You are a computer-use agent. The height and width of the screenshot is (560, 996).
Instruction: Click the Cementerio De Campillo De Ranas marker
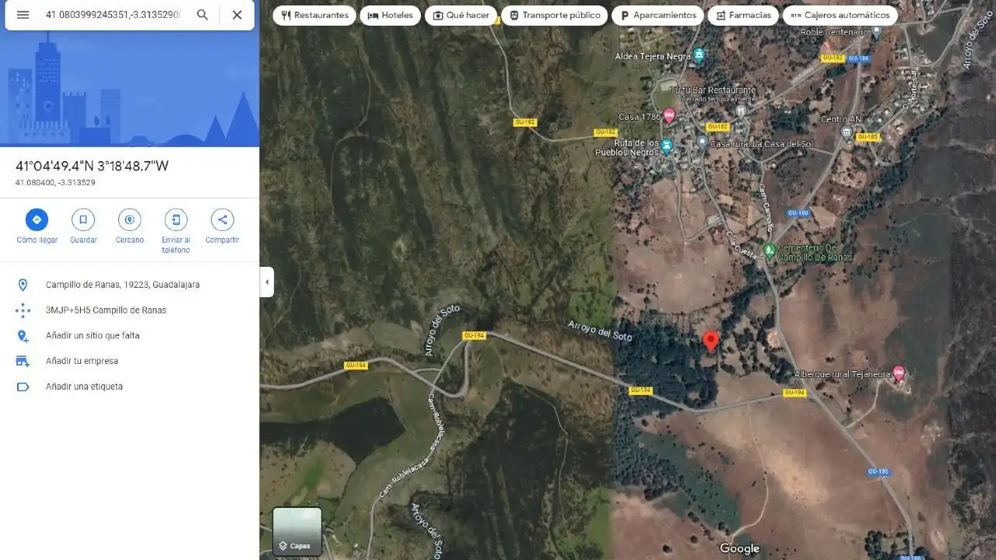[769, 251]
